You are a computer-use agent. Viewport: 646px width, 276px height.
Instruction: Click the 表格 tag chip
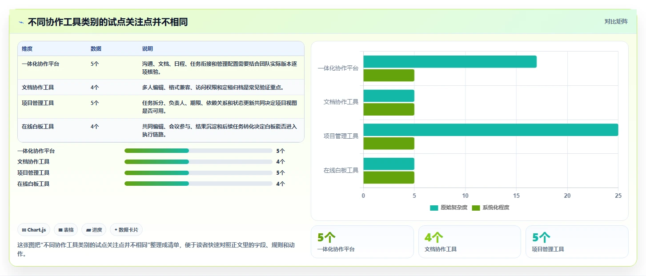[66, 230]
